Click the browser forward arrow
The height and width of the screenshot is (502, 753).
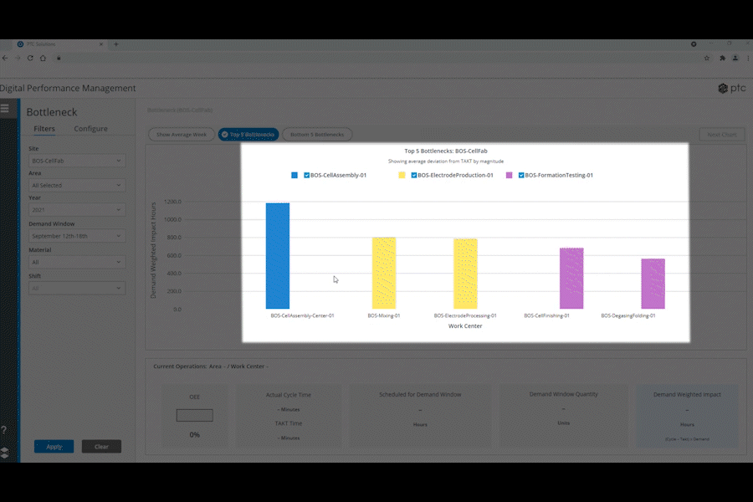point(18,58)
